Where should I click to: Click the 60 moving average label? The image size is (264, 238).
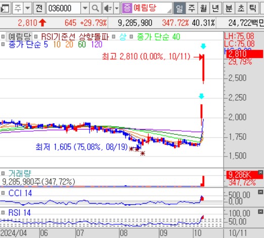click(x=82, y=45)
